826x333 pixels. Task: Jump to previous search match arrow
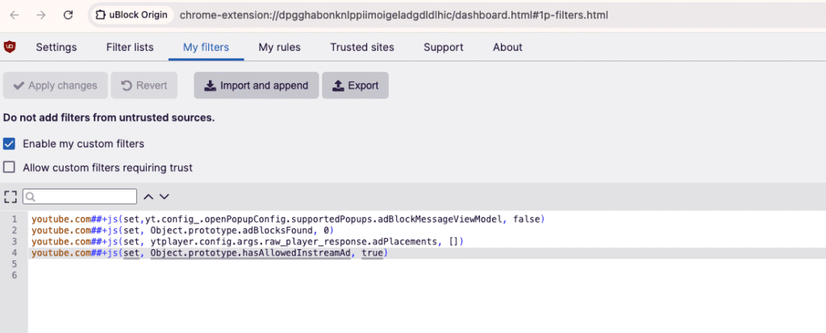(148, 197)
